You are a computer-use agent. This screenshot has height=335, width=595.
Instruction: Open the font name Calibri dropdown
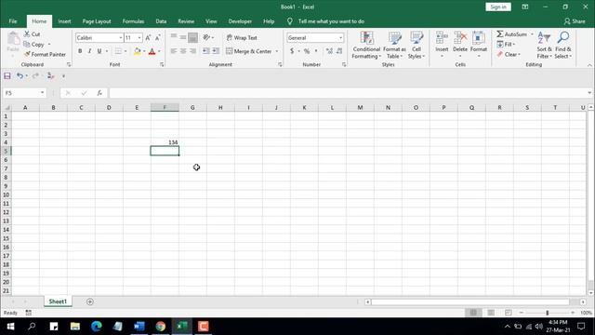pos(121,37)
